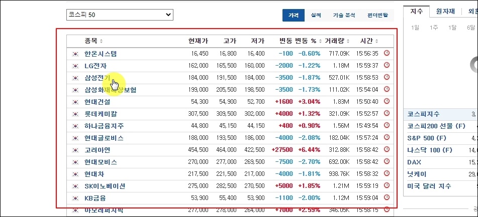Image resolution: width=478 pixels, height=217 pixels.
Task: Open 코스피지수 in the index list
Action: [x=423, y=115]
